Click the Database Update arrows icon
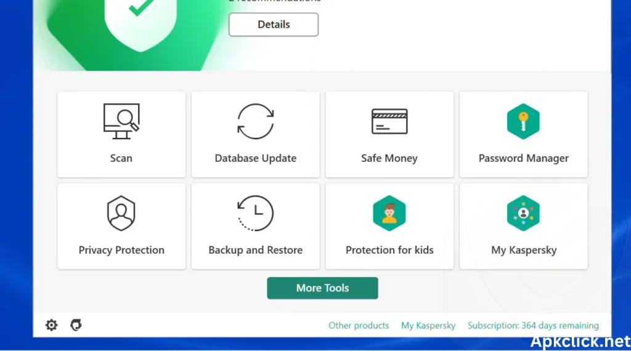This screenshot has width=631, height=351. (256, 121)
